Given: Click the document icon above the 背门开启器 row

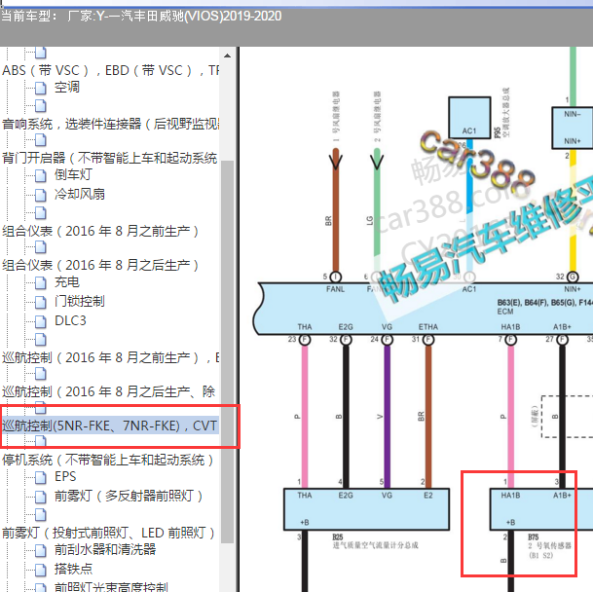Looking at the screenshot, I should pyautogui.click(x=41, y=140).
